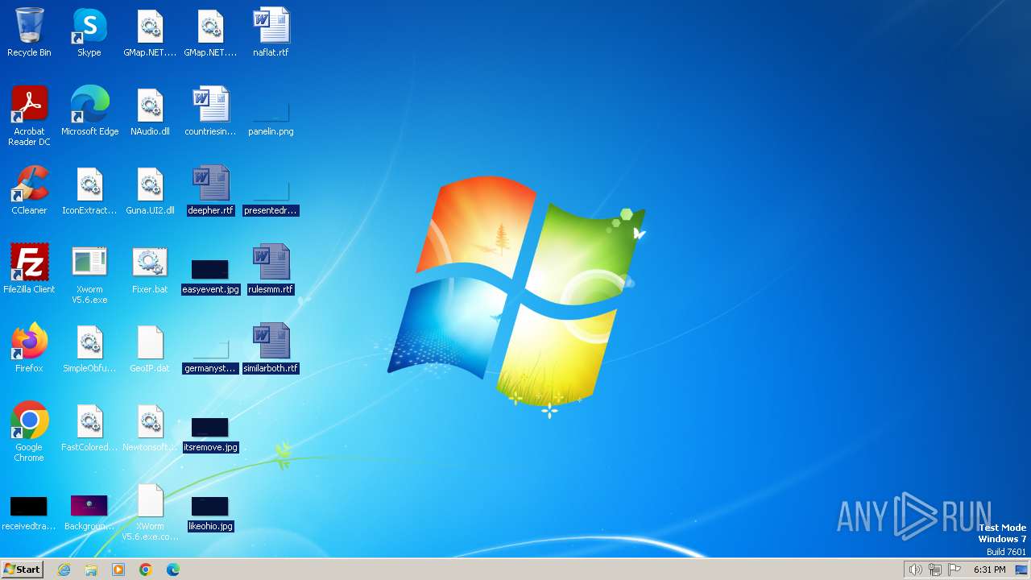Open the volume speaker tray icon

[x=915, y=570]
